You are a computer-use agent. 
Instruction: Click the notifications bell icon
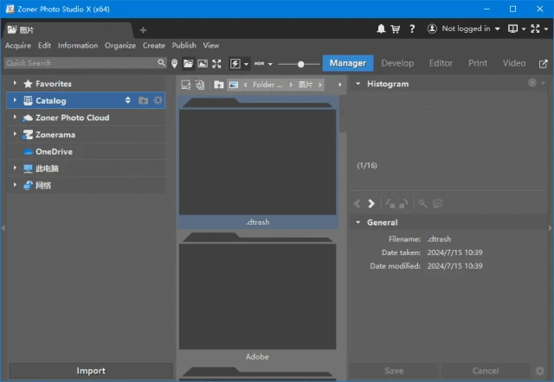point(382,29)
